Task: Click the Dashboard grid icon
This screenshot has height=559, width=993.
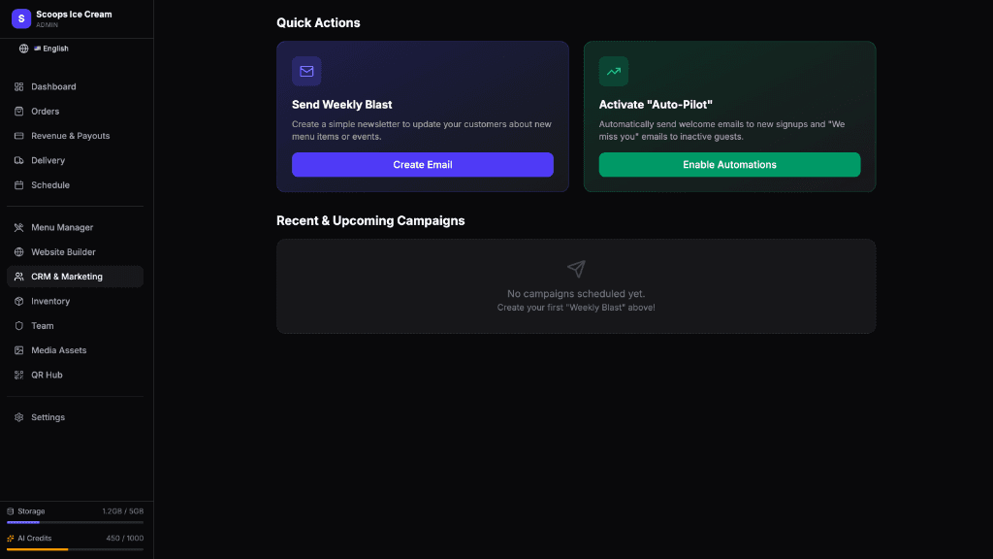Action: [19, 86]
